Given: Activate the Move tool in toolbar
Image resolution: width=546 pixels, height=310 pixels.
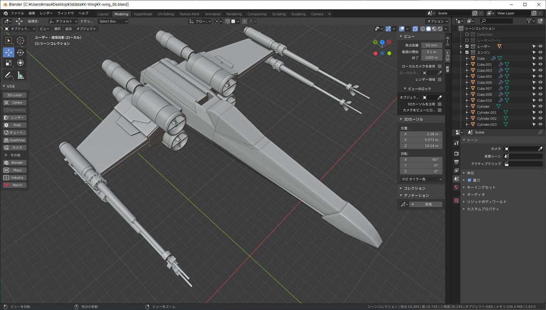Looking at the screenshot, I should point(9,52).
